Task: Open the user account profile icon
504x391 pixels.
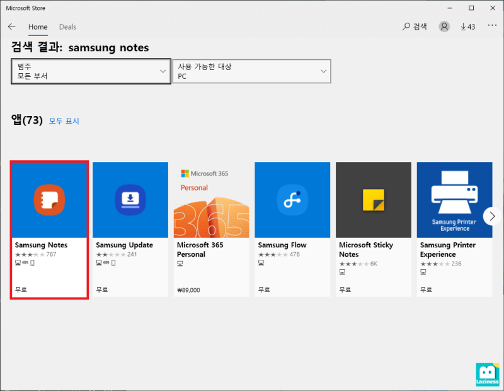Action: click(x=444, y=26)
